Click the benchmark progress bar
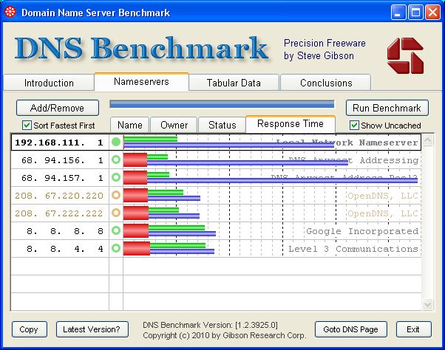 222,105
